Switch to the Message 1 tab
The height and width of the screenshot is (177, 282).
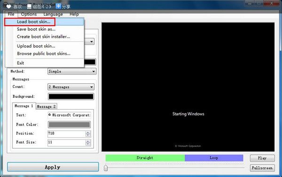24,106
